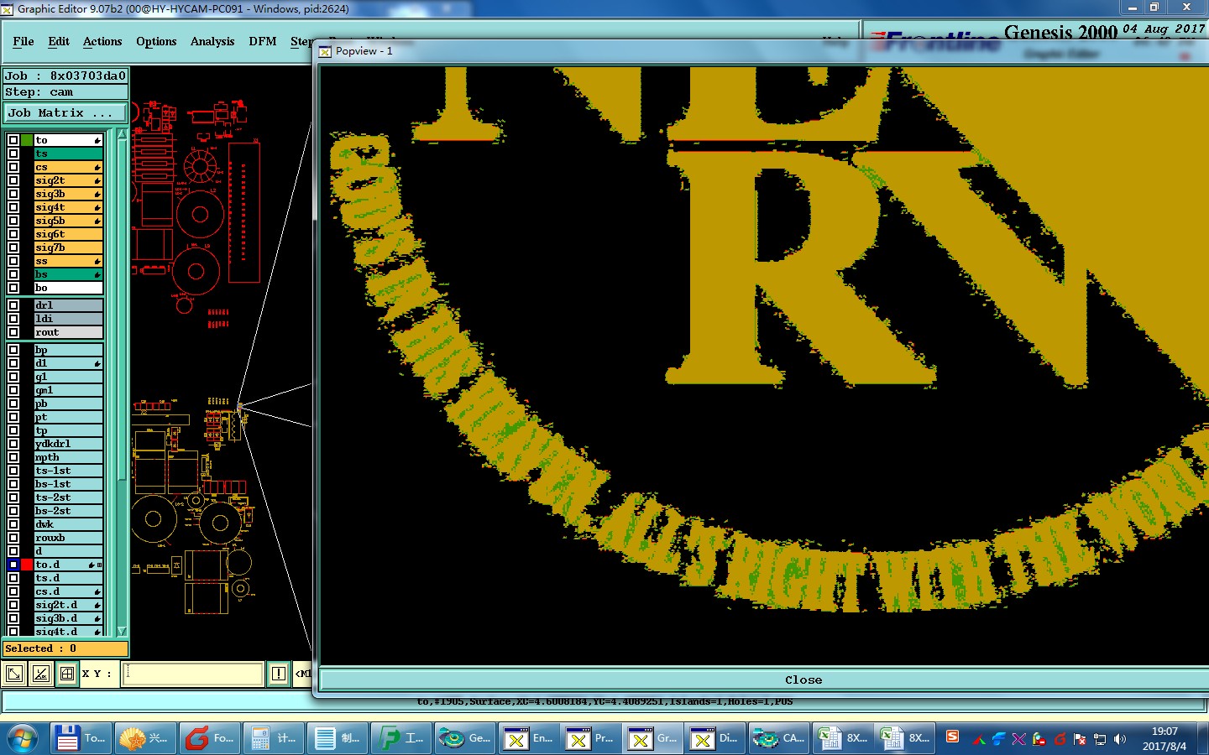Untick the checkbox for layer 'to.d'
This screenshot has width=1209, height=755.
(x=13, y=565)
